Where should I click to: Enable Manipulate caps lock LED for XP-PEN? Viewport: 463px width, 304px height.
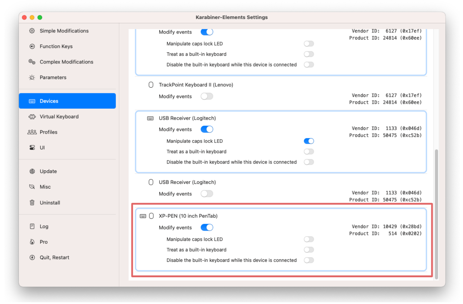click(309, 239)
